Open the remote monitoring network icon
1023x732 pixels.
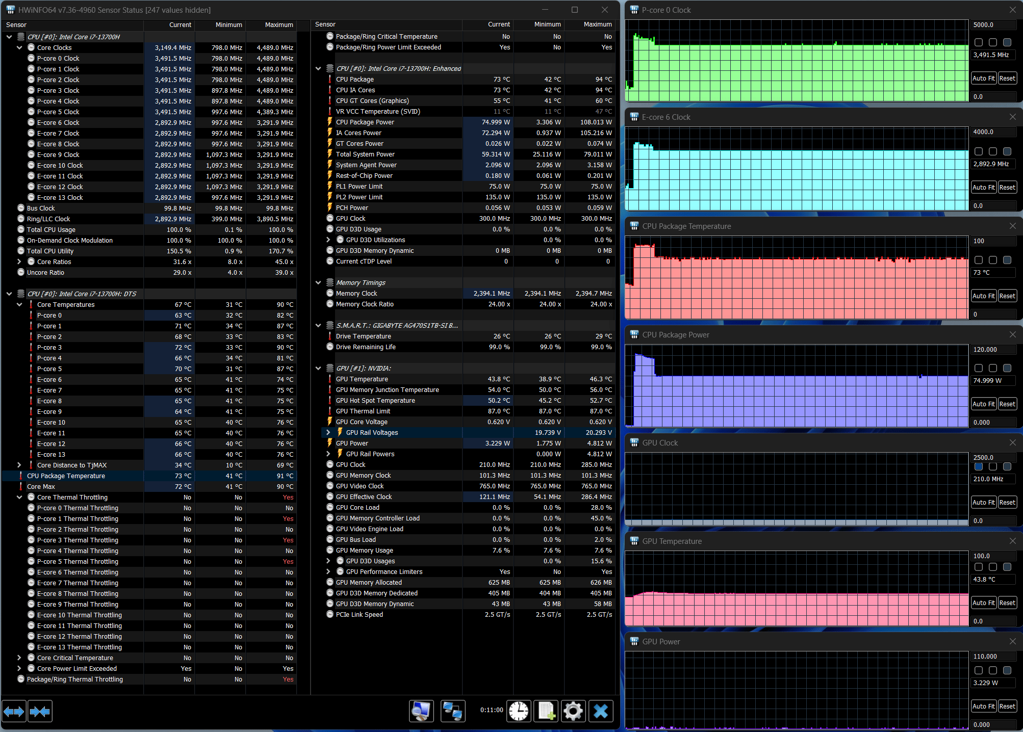pyautogui.click(x=452, y=711)
